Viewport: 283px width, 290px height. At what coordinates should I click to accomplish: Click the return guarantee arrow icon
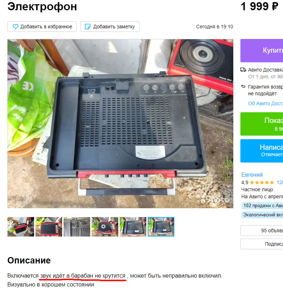coord(243,86)
